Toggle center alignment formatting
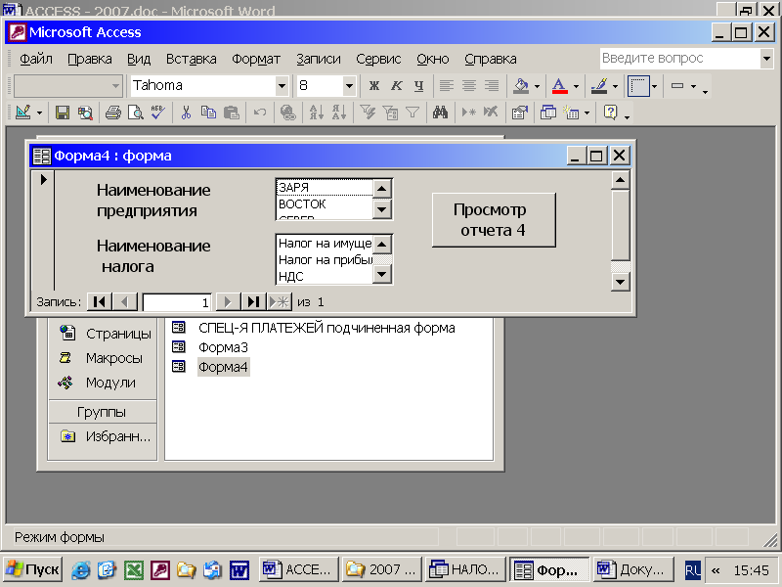Image resolution: width=782 pixels, height=587 pixels. tap(469, 86)
